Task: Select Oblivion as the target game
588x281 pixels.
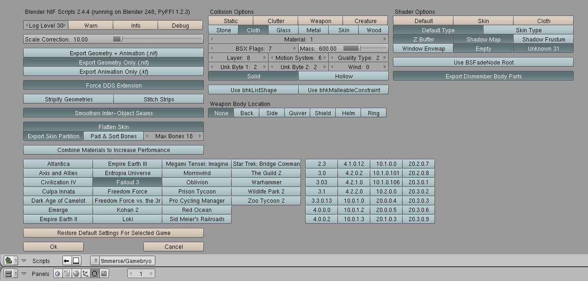Action: pos(196,182)
